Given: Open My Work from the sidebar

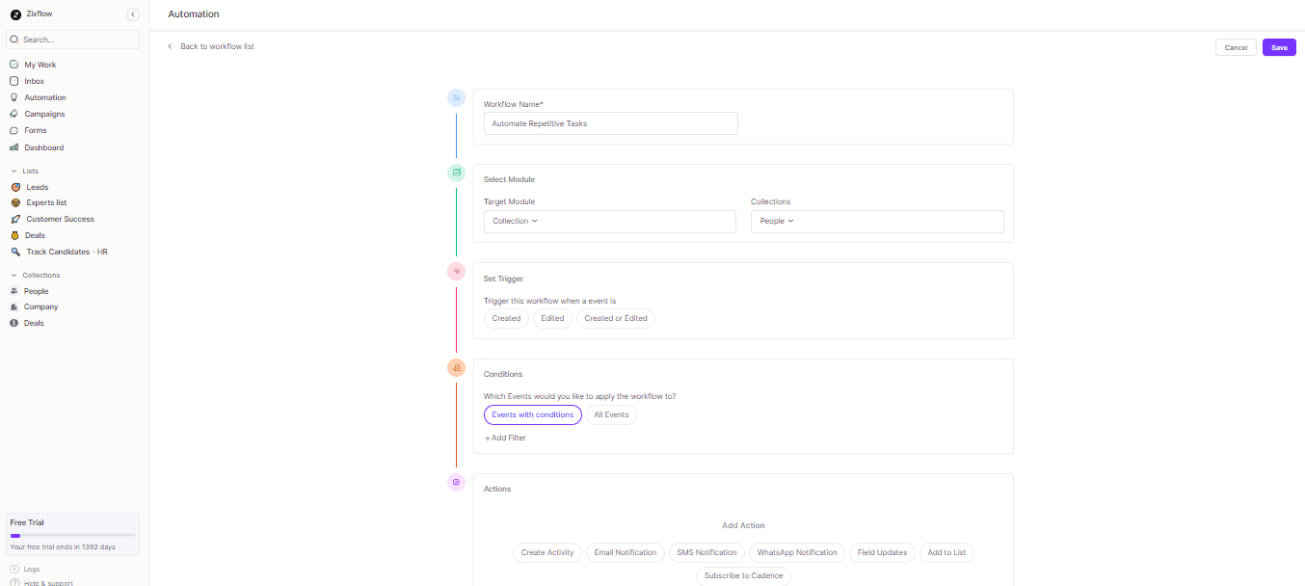Looking at the screenshot, I should click(x=39, y=65).
